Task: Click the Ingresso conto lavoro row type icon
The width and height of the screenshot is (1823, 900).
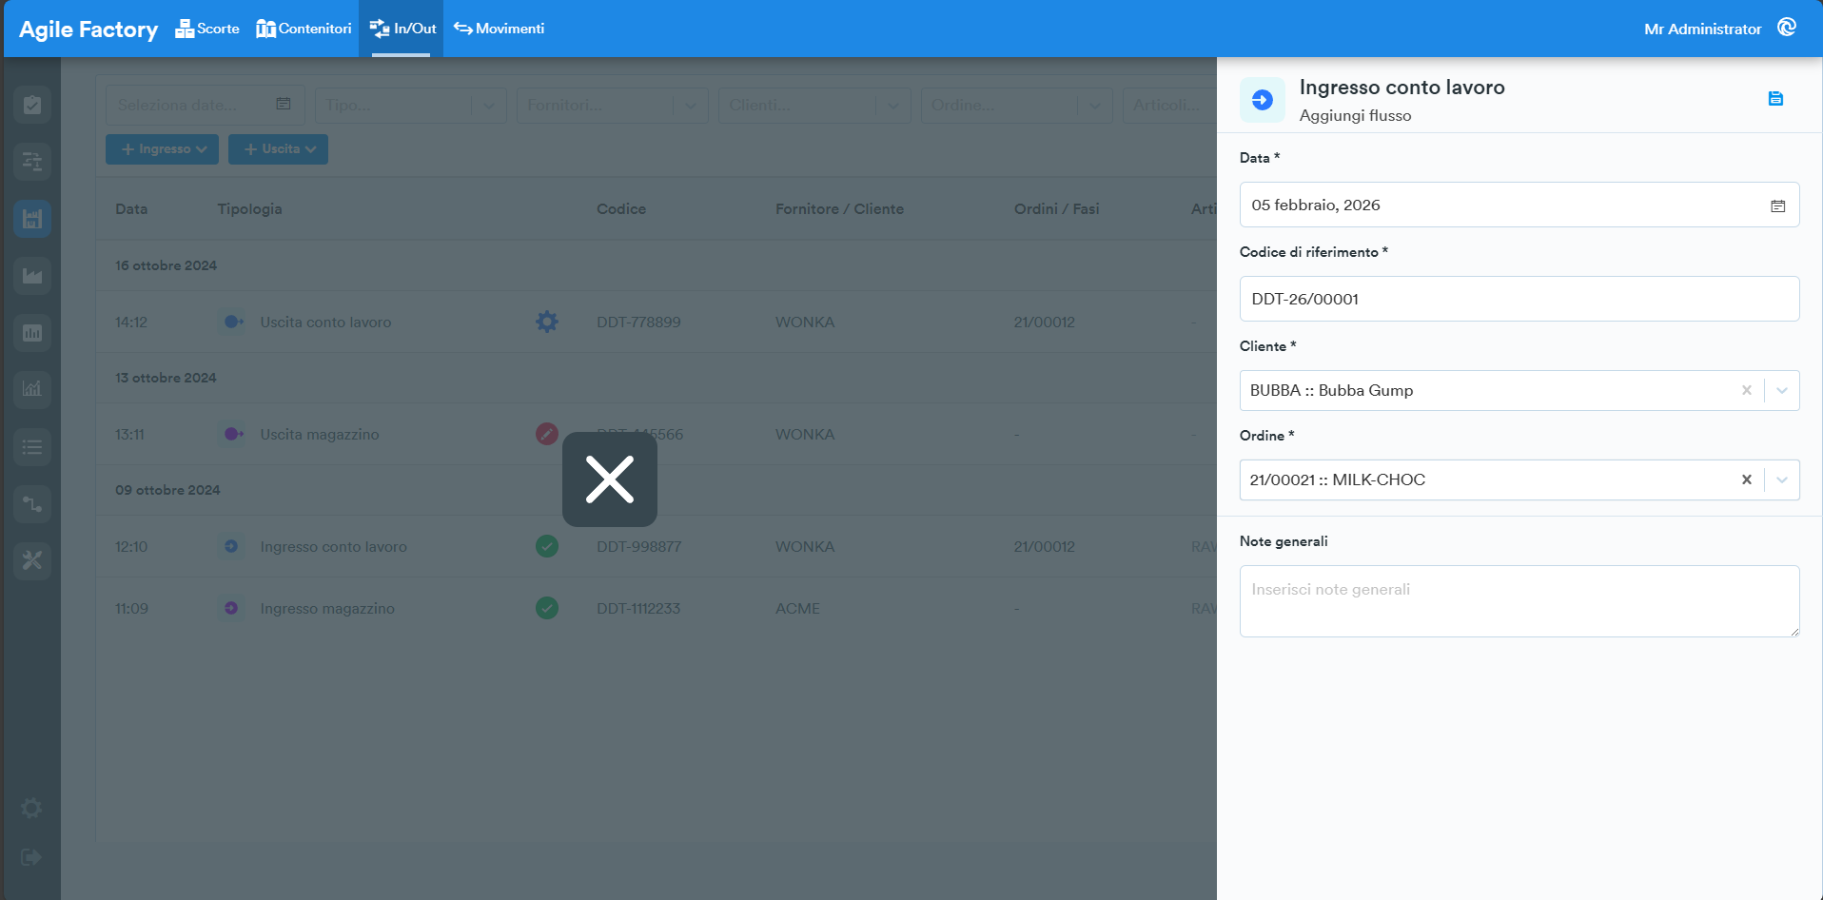Action: click(231, 546)
